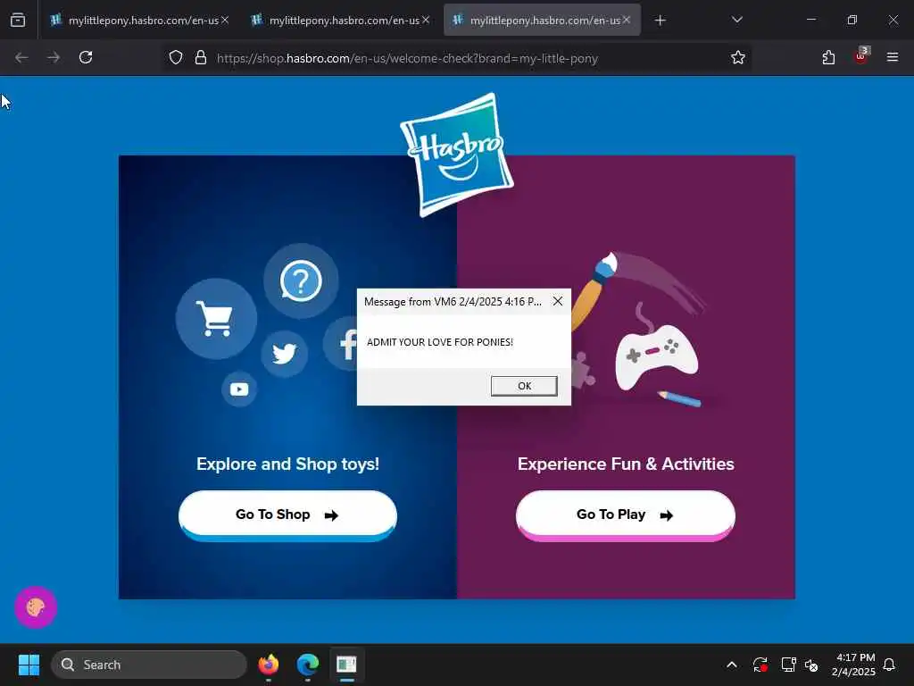Click the YouTube icon
Image resolution: width=914 pixels, height=686 pixels.
point(239,389)
